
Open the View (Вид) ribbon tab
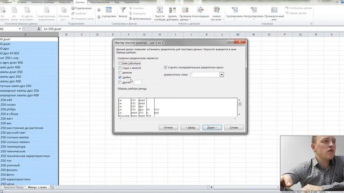point(117,2)
